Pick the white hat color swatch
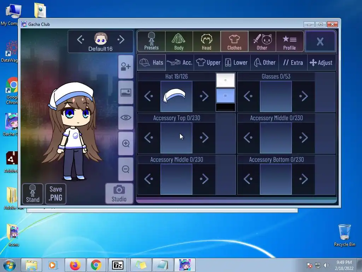 pyautogui.click(x=226, y=80)
